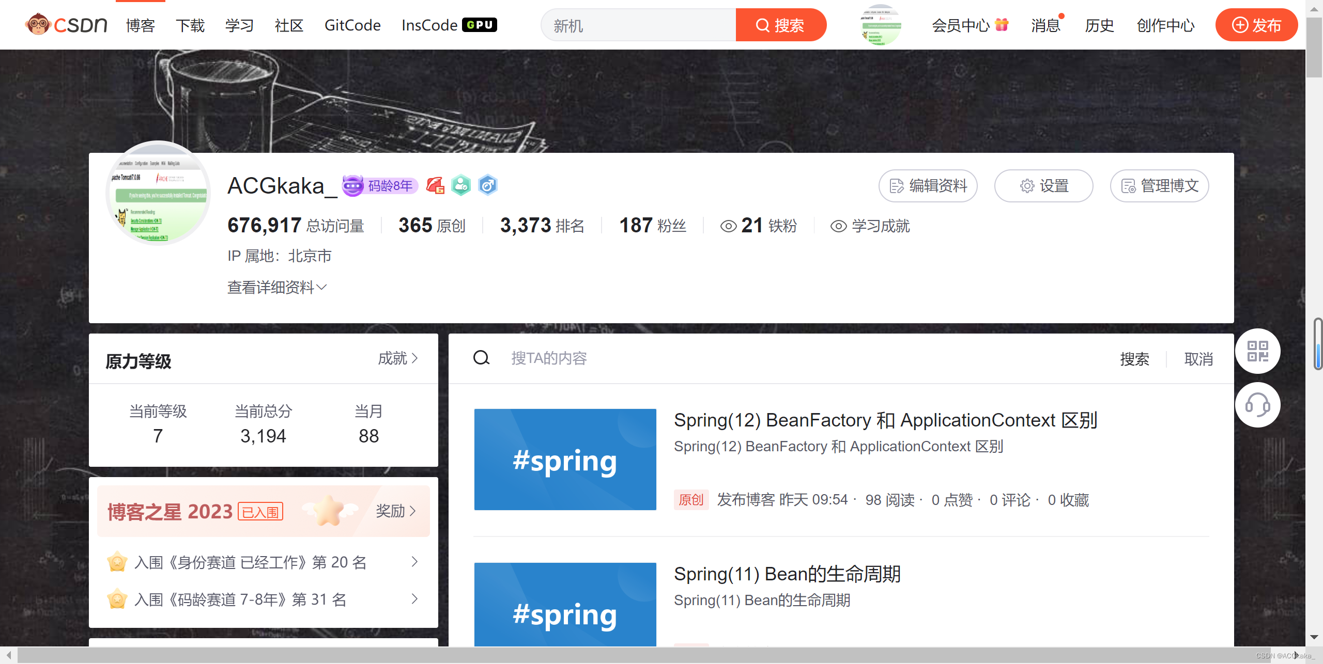Click the orange 搜索 button
Image resolution: width=1323 pixels, height=664 pixels.
point(781,25)
